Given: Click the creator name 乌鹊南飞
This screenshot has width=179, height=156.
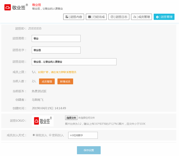Looking at the screenshot, I should (x=38, y=100).
